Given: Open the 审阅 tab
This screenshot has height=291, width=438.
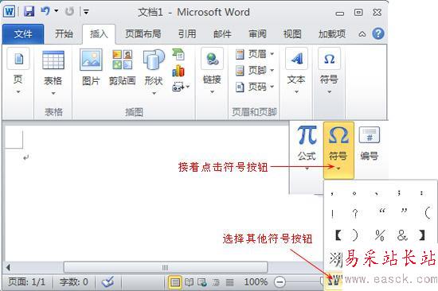Looking at the screenshot, I should pos(257,34).
